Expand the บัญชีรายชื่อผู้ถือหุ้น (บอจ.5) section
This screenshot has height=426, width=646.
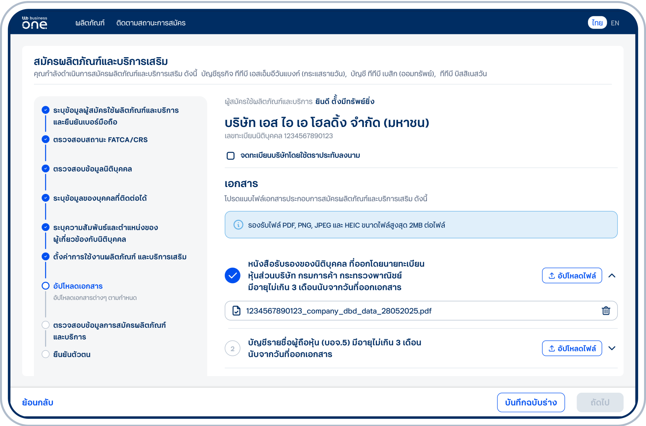(x=612, y=348)
